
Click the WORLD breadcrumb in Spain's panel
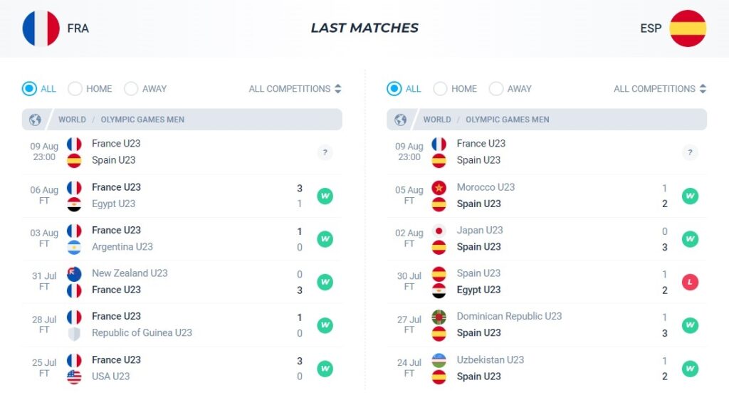(436, 120)
